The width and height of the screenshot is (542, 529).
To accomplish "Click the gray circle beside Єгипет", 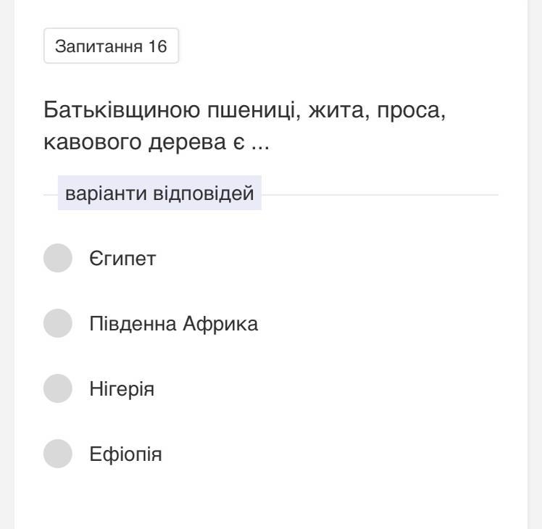I will coord(58,259).
